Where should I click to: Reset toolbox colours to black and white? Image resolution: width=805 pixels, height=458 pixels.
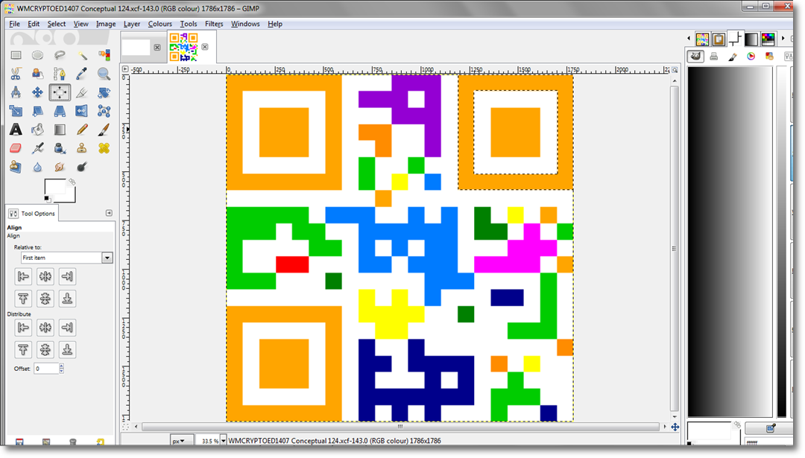47,199
